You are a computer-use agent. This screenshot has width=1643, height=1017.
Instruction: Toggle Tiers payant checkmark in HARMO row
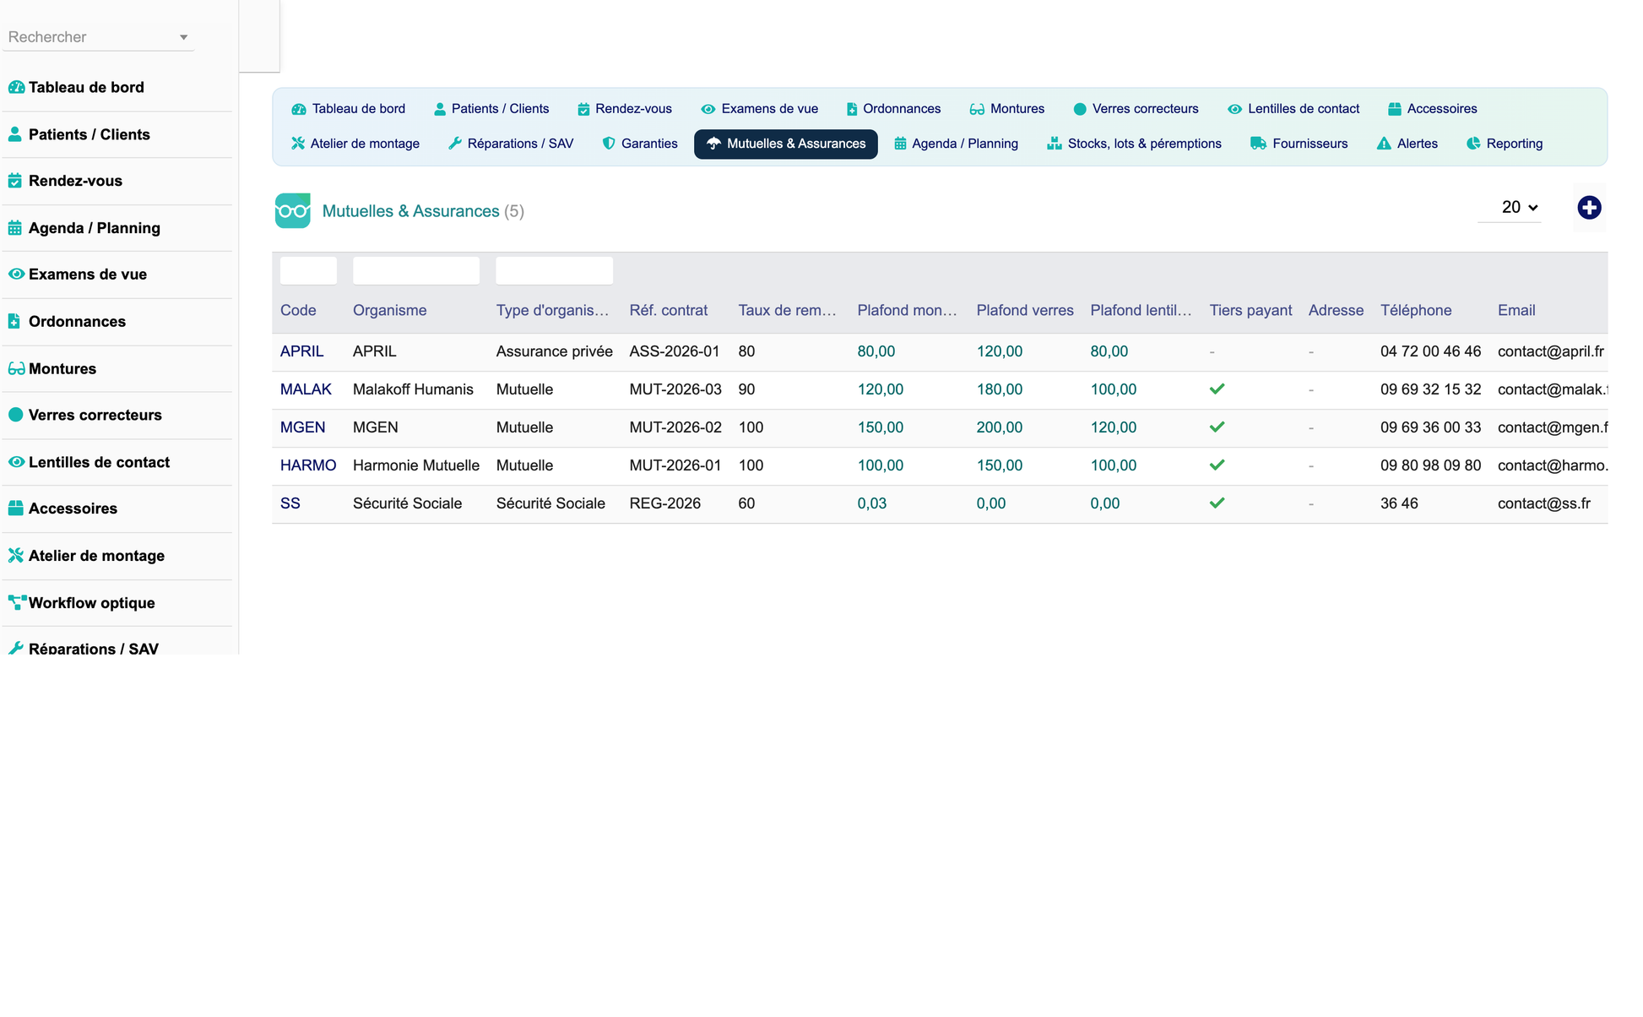1217,465
